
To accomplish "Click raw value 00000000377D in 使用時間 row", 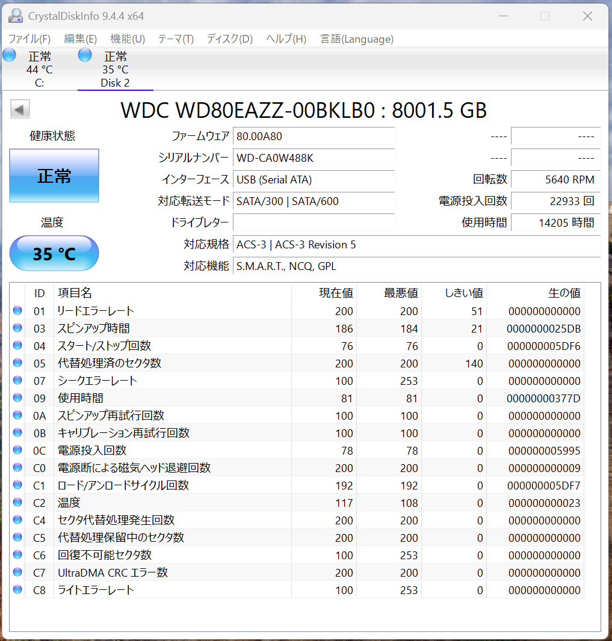I will [x=543, y=399].
